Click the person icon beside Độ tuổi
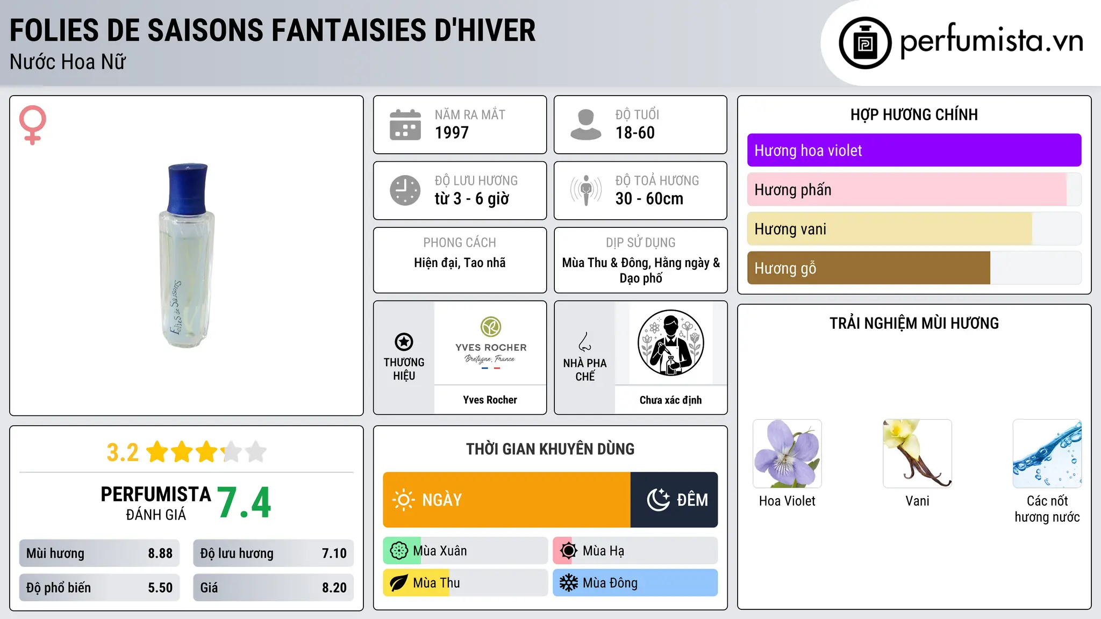This screenshot has height=619, width=1101. tap(585, 125)
